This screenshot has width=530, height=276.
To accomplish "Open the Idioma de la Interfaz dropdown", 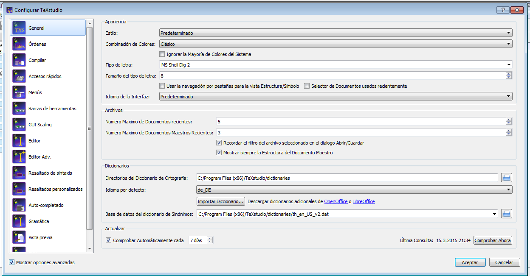I will pyautogui.click(x=335, y=97).
